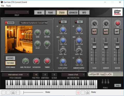The image size is (124, 96).
Task: Switch to the STUDIO tab
Action: [62, 13]
